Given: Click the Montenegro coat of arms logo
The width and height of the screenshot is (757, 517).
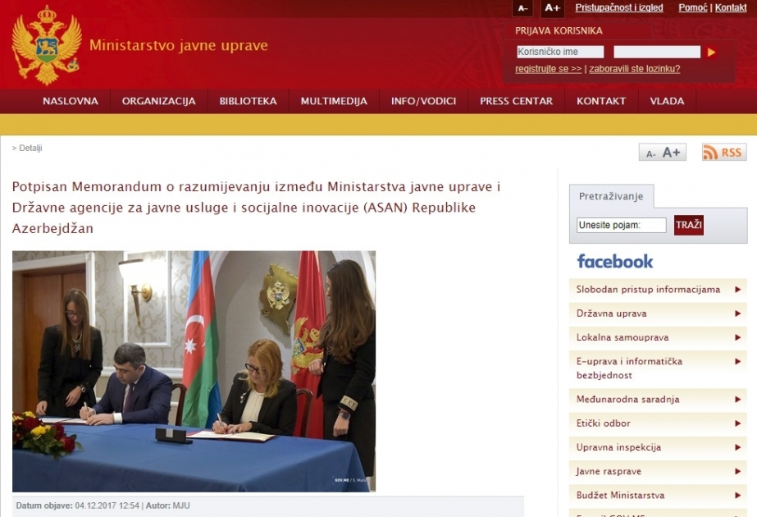Looking at the screenshot, I should click(47, 45).
